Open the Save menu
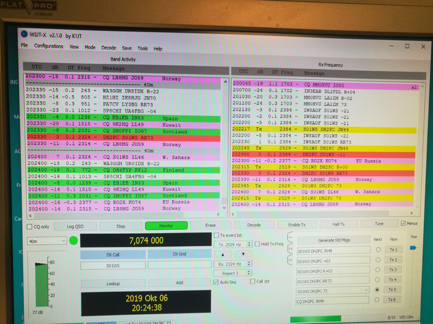 click(x=127, y=48)
